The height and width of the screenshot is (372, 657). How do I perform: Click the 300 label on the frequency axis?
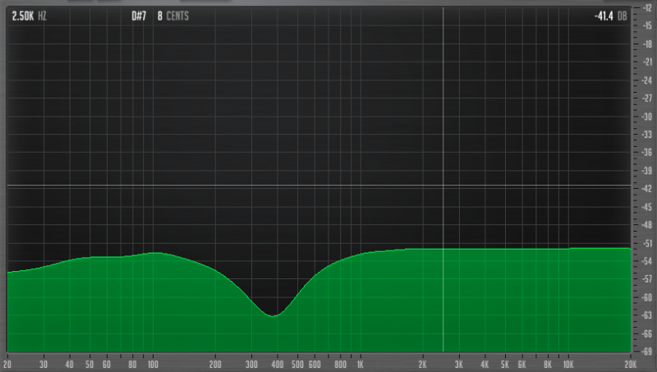pos(253,364)
